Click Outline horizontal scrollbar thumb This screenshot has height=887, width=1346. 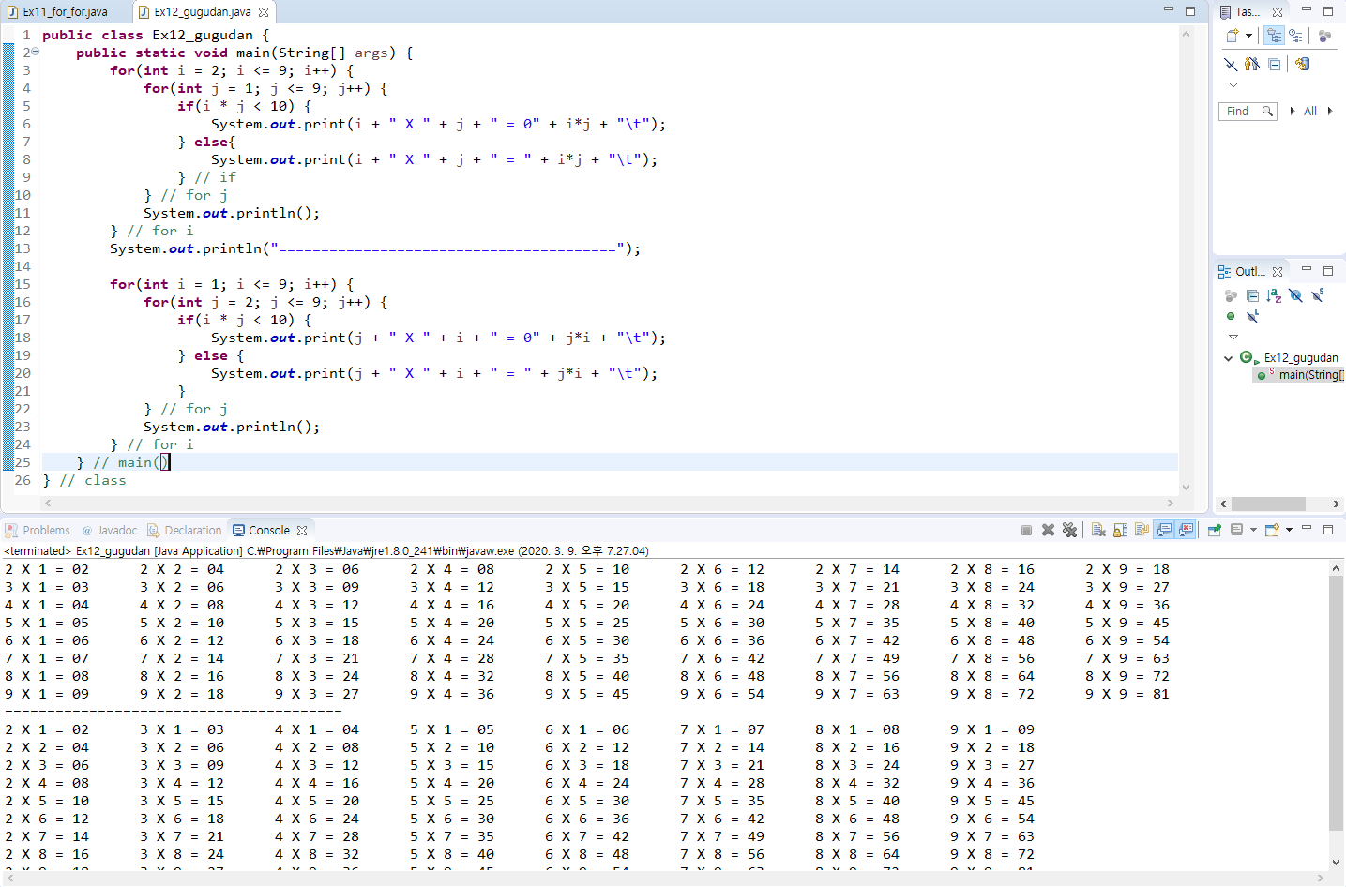tap(1267, 504)
